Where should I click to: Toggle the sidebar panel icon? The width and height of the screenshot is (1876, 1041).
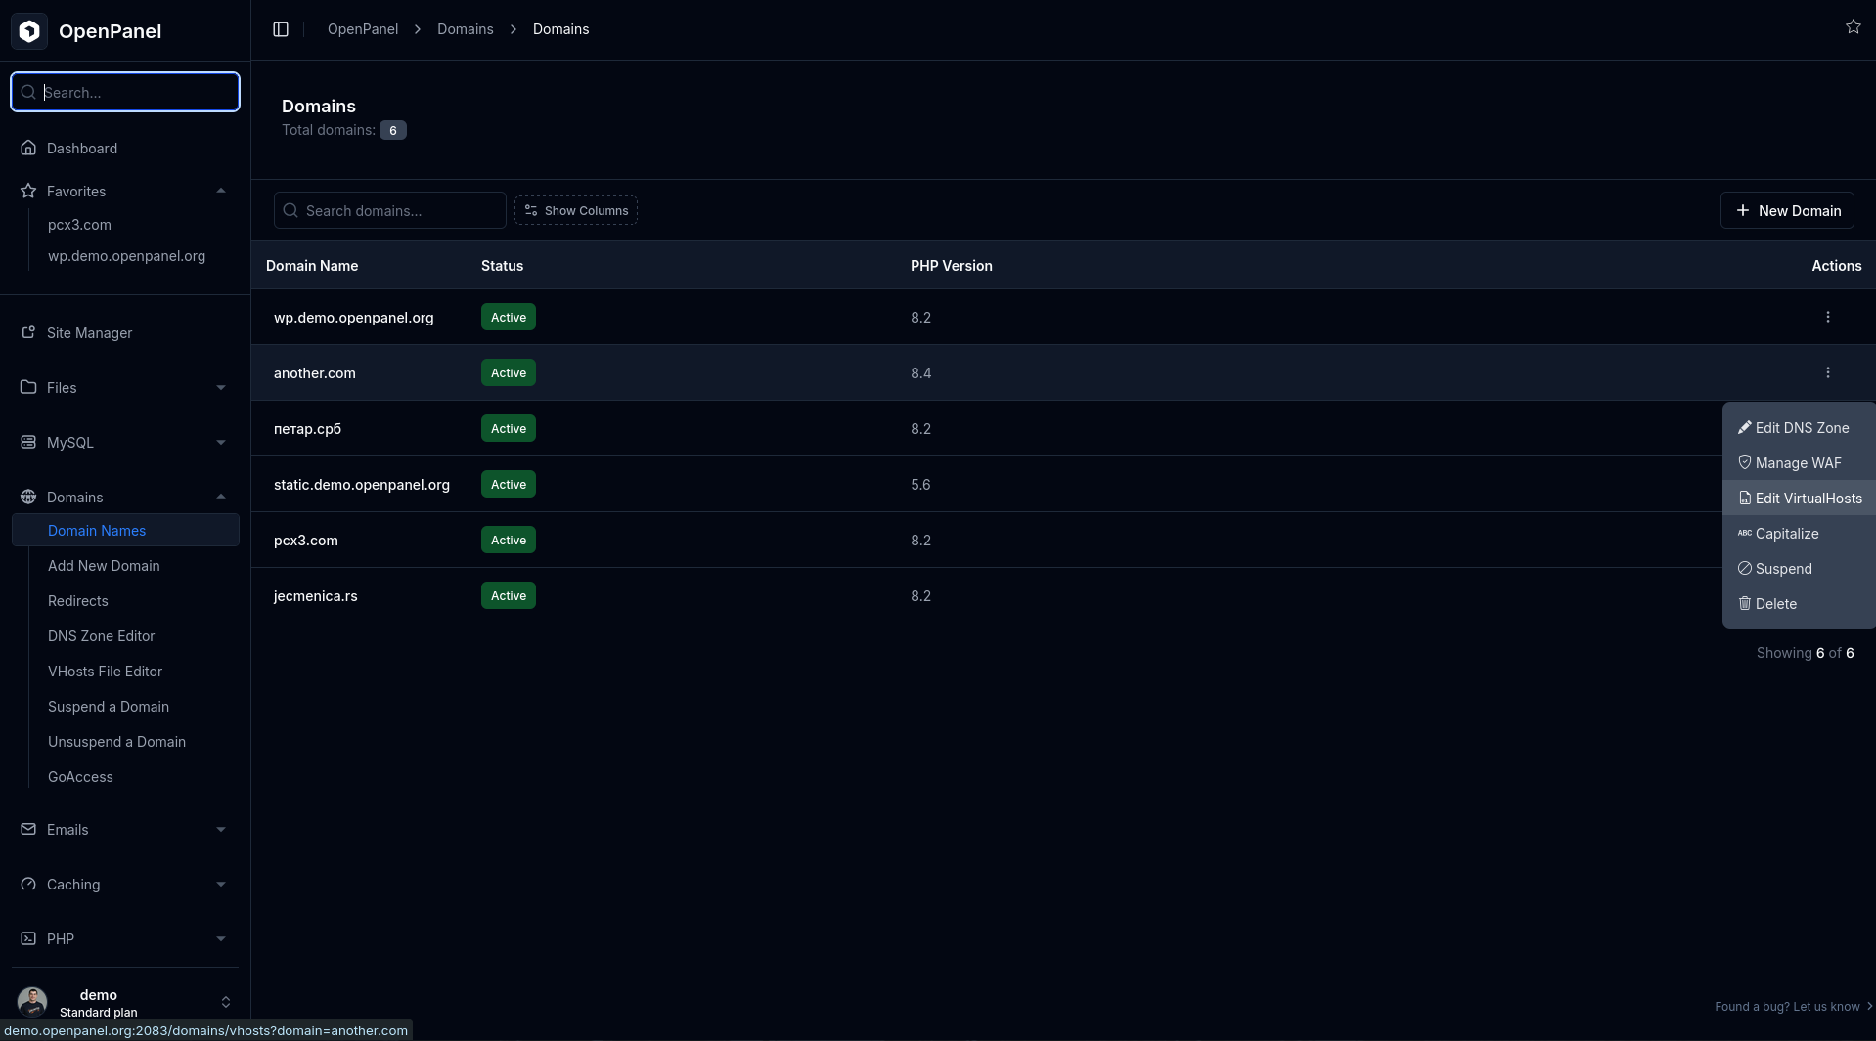281,29
